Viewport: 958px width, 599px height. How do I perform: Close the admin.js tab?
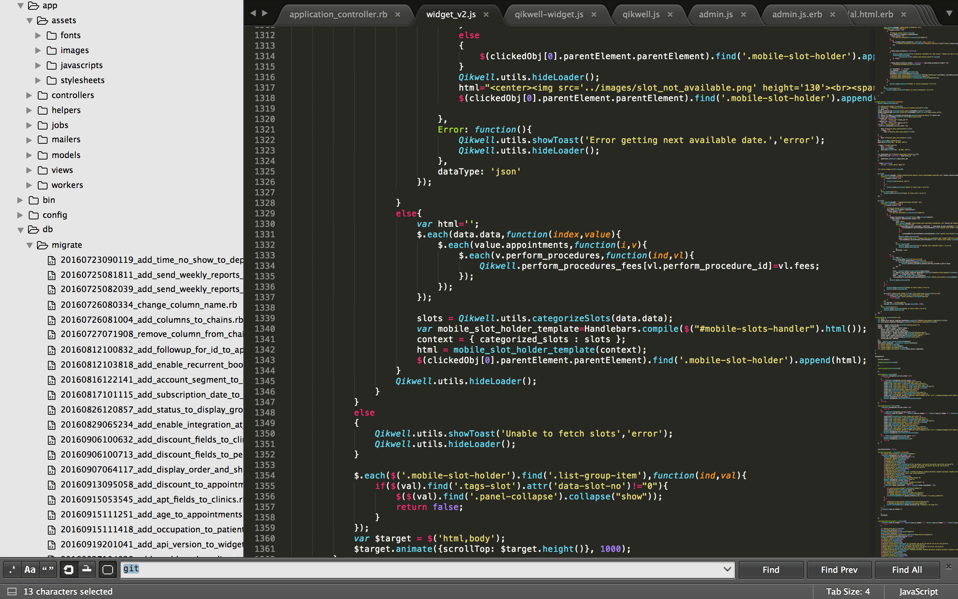pos(744,15)
